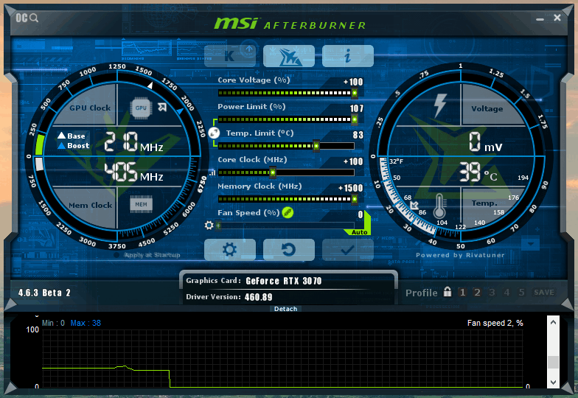The image size is (578, 398).
Task: Open the information i button
Action: tap(348, 56)
